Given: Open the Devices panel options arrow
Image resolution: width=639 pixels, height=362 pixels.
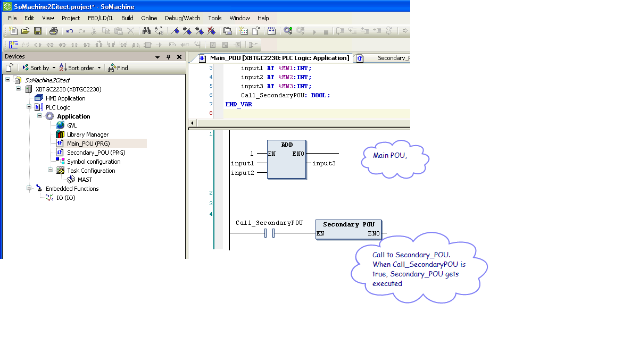Looking at the screenshot, I should point(157,57).
